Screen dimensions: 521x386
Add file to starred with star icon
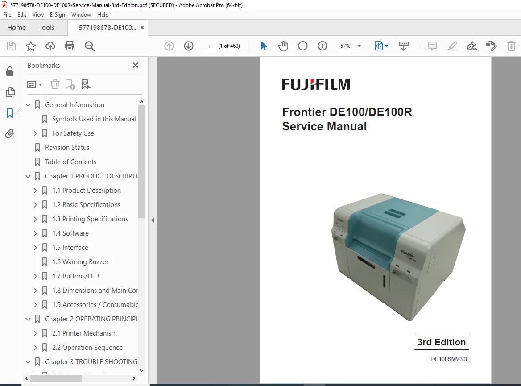coord(31,46)
